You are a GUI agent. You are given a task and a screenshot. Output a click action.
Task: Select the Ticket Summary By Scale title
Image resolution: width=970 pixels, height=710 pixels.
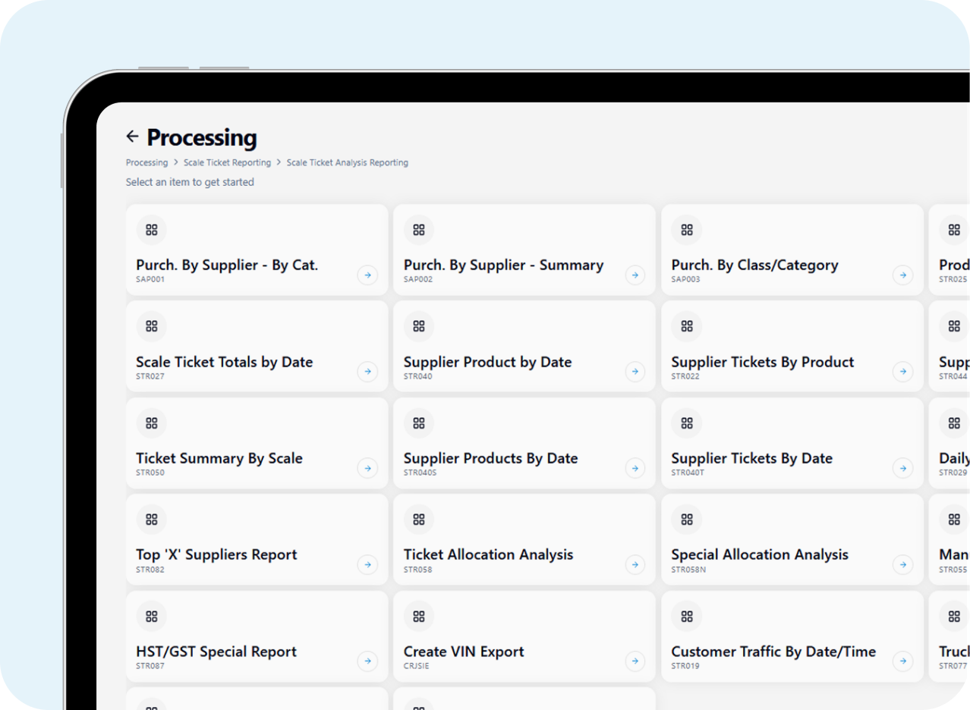pyautogui.click(x=219, y=458)
